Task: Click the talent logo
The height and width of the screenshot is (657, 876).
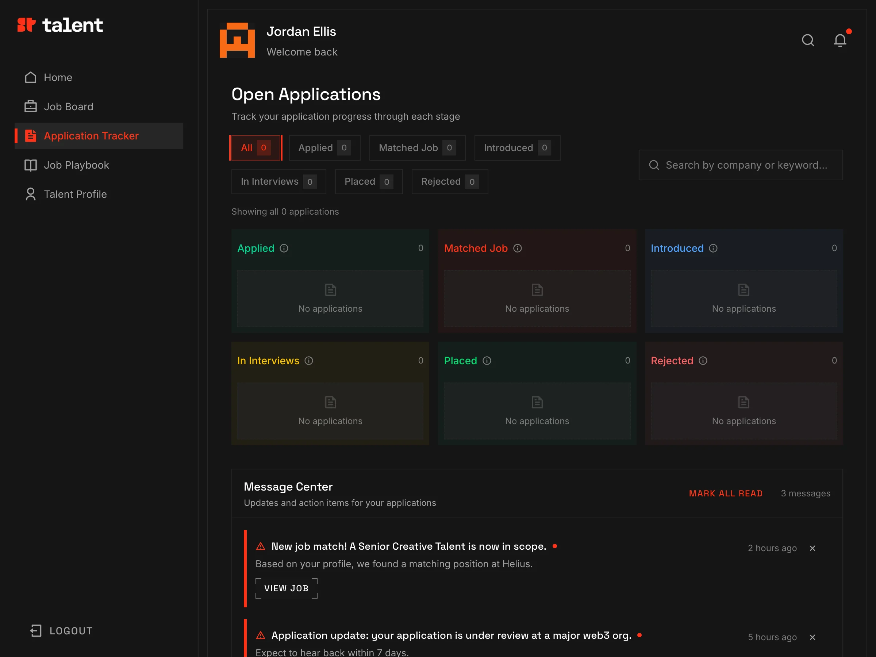Action: click(60, 25)
